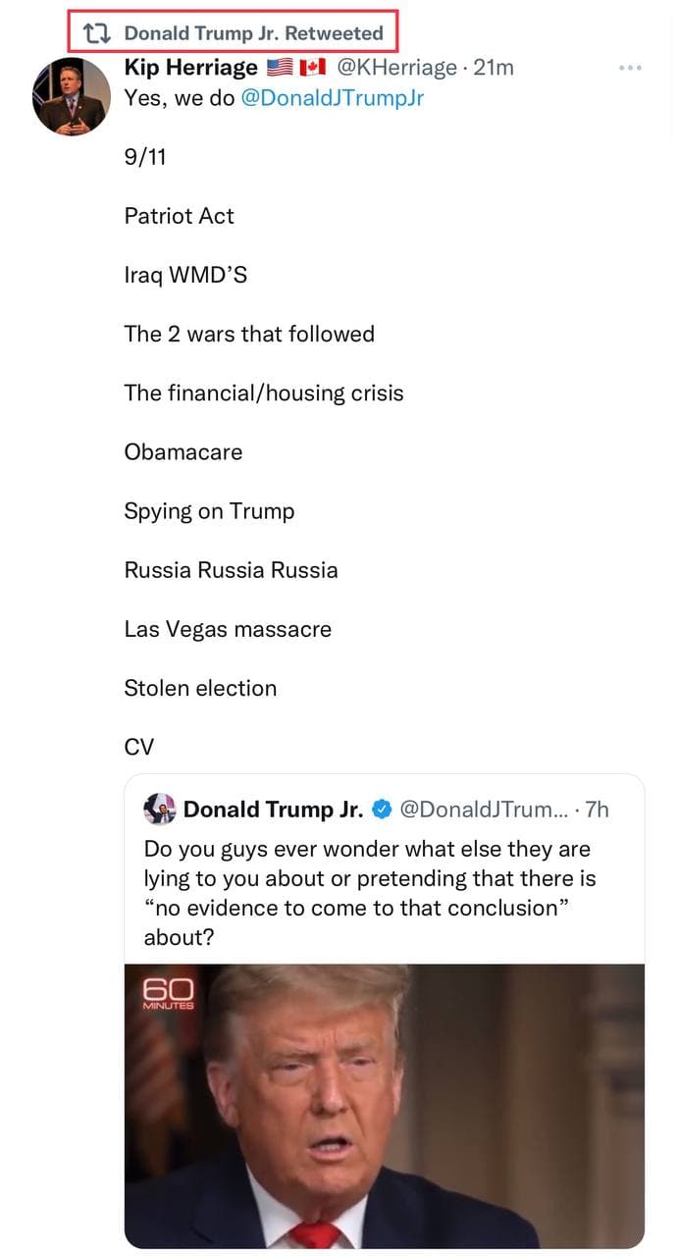Click the @DonaldJTrumpJr mention link
Screen dimensions: 678x1256
(332, 98)
